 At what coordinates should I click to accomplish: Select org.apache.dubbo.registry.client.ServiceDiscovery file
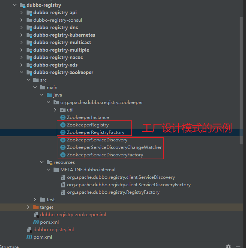[121, 177]
